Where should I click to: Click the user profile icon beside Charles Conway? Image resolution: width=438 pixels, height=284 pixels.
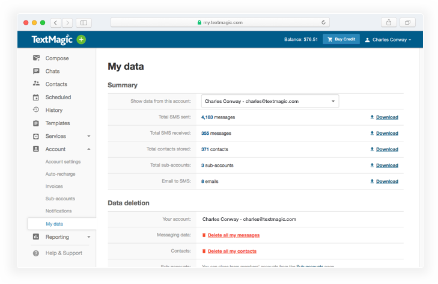click(367, 40)
